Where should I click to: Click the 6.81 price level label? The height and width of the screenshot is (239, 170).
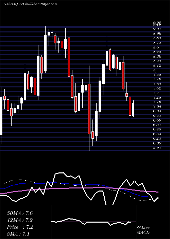pos(157,115)
